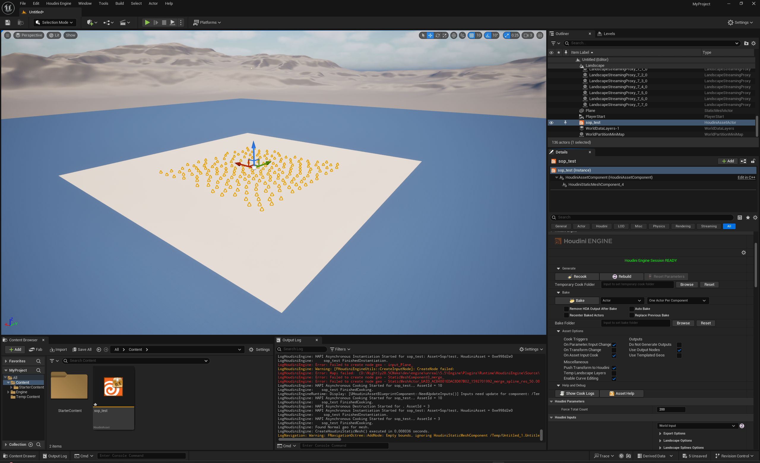Click the Details lock selection icon
The image size is (760, 463).
tap(753, 161)
